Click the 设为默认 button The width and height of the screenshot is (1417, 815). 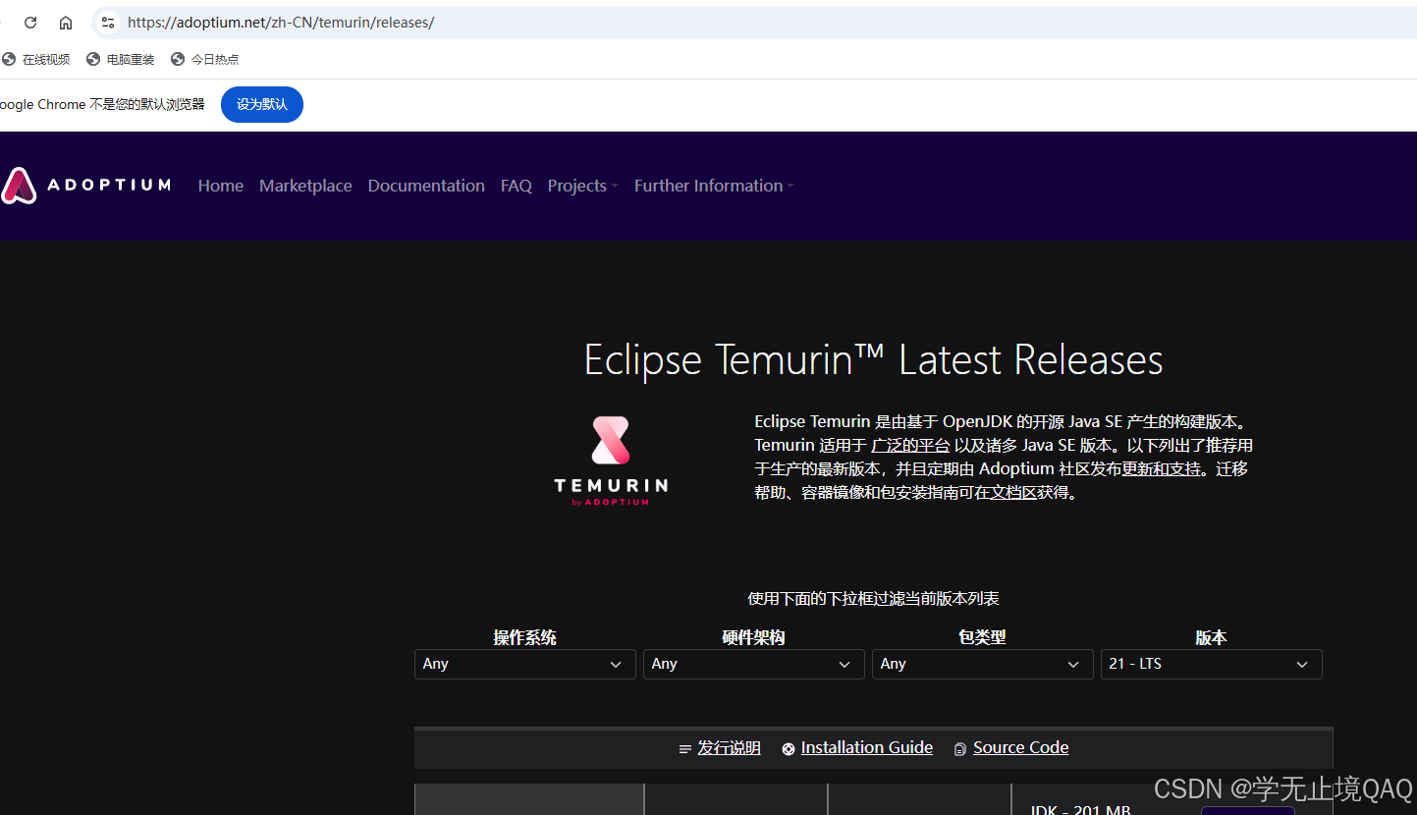262,104
